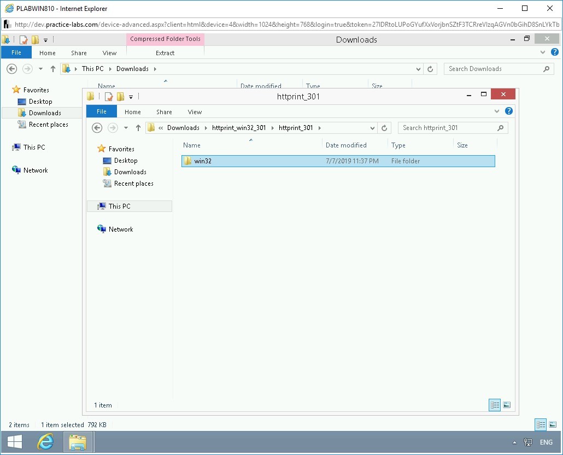This screenshot has height=455, width=563.
Task: Open Help in the httprint_301 window
Action: [x=509, y=111]
